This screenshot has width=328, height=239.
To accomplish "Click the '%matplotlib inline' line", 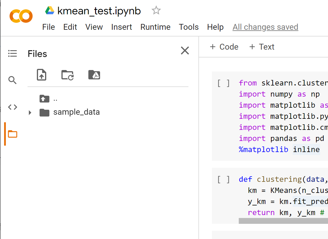I will pos(279,149).
